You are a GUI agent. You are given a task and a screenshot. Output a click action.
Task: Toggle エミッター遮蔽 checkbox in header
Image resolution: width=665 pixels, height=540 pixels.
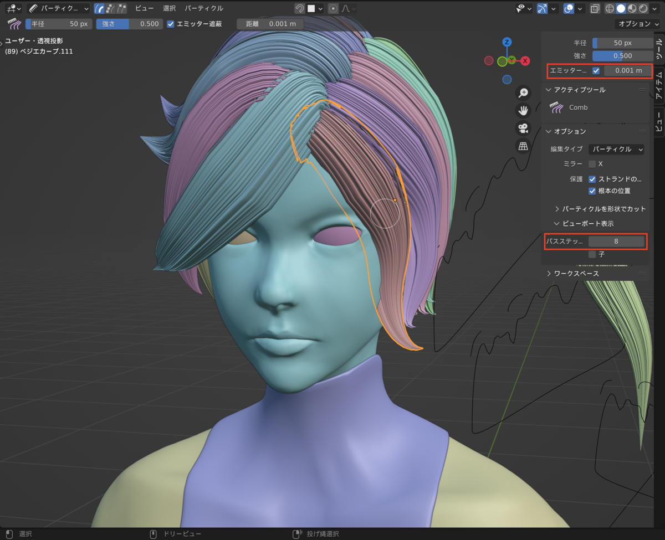[x=171, y=24]
